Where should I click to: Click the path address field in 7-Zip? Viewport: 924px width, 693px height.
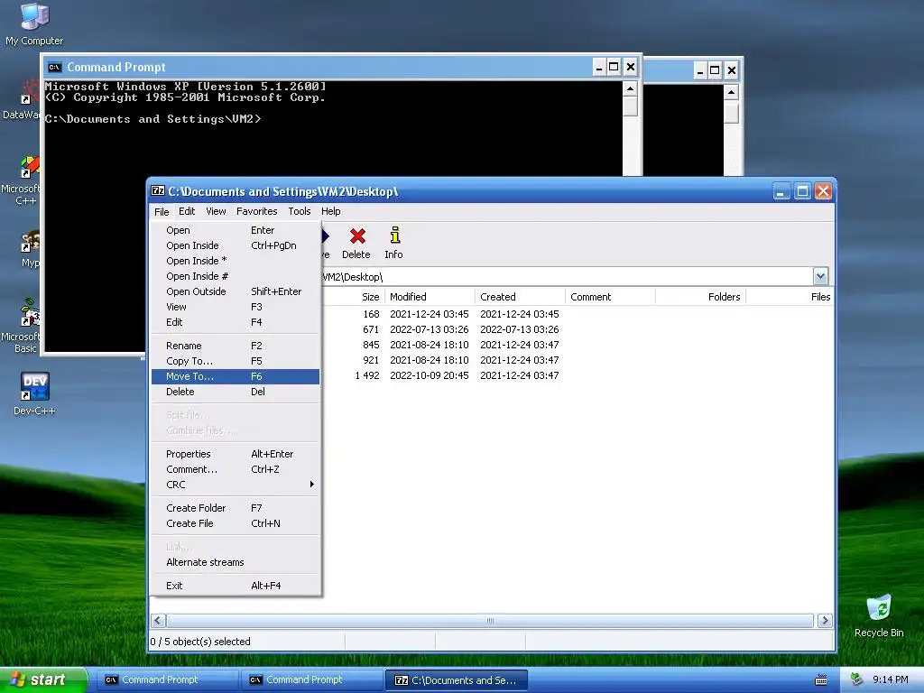567,276
